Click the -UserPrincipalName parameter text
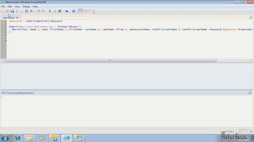 coord(164,30)
